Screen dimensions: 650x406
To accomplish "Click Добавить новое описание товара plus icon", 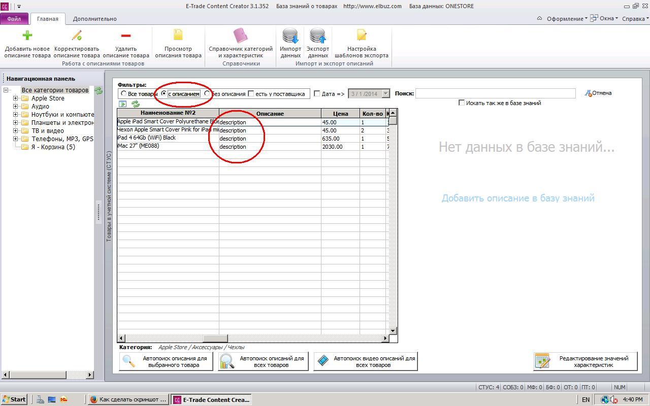I will (27, 35).
